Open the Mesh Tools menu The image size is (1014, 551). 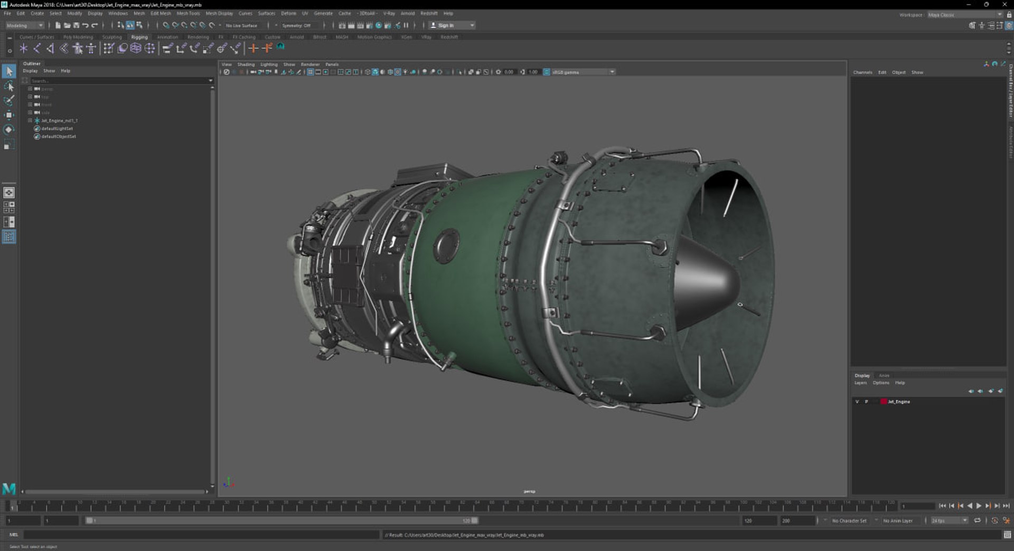[188, 13]
